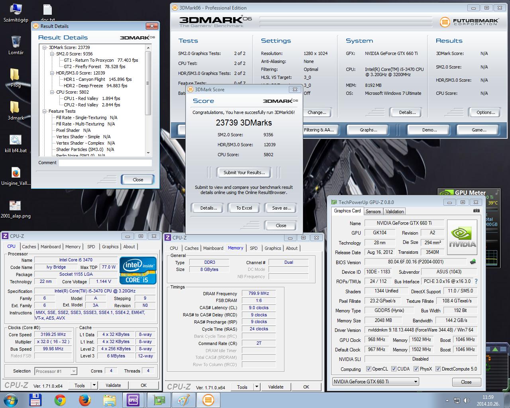The width and height of the screenshot is (510, 408).
Task: Click the To Excel button
Action: pos(244,208)
